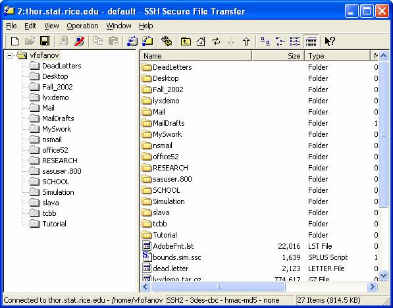Click the New file toolbar icon
Viewport: 393px width, 308px height.
[14, 41]
